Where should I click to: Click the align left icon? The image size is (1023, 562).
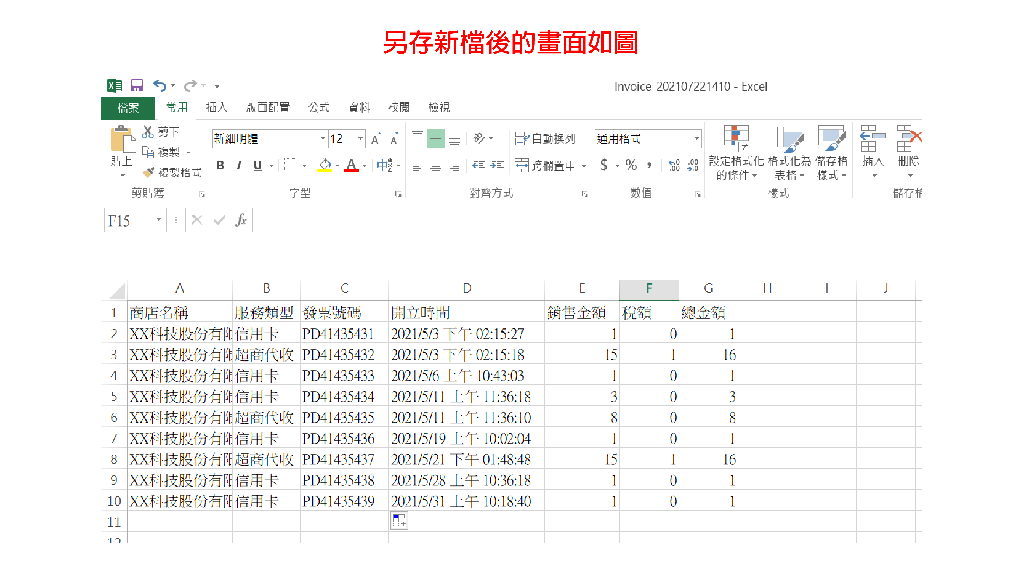pyautogui.click(x=417, y=165)
